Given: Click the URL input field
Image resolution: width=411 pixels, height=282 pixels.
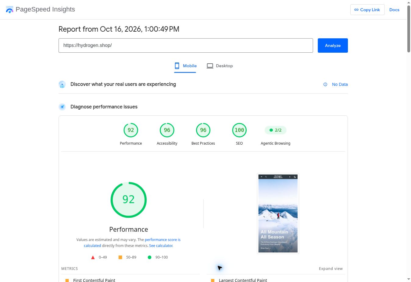Looking at the screenshot, I should pos(186,45).
